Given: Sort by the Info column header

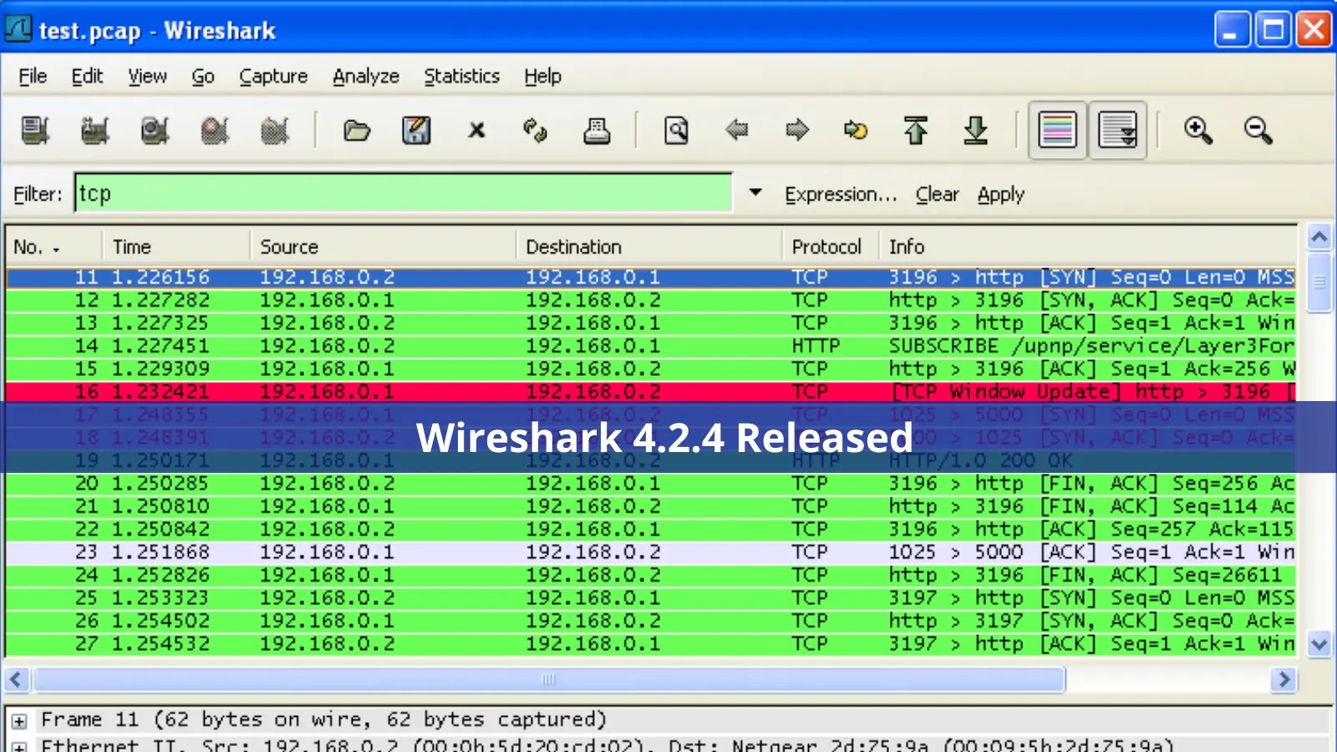Looking at the screenshot, I should click(1087, 246).
